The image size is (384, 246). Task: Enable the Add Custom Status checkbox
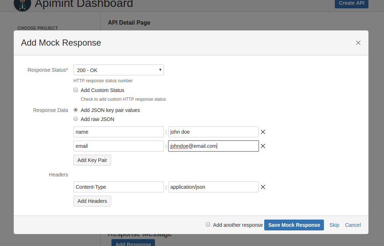(x=76, y=90)
